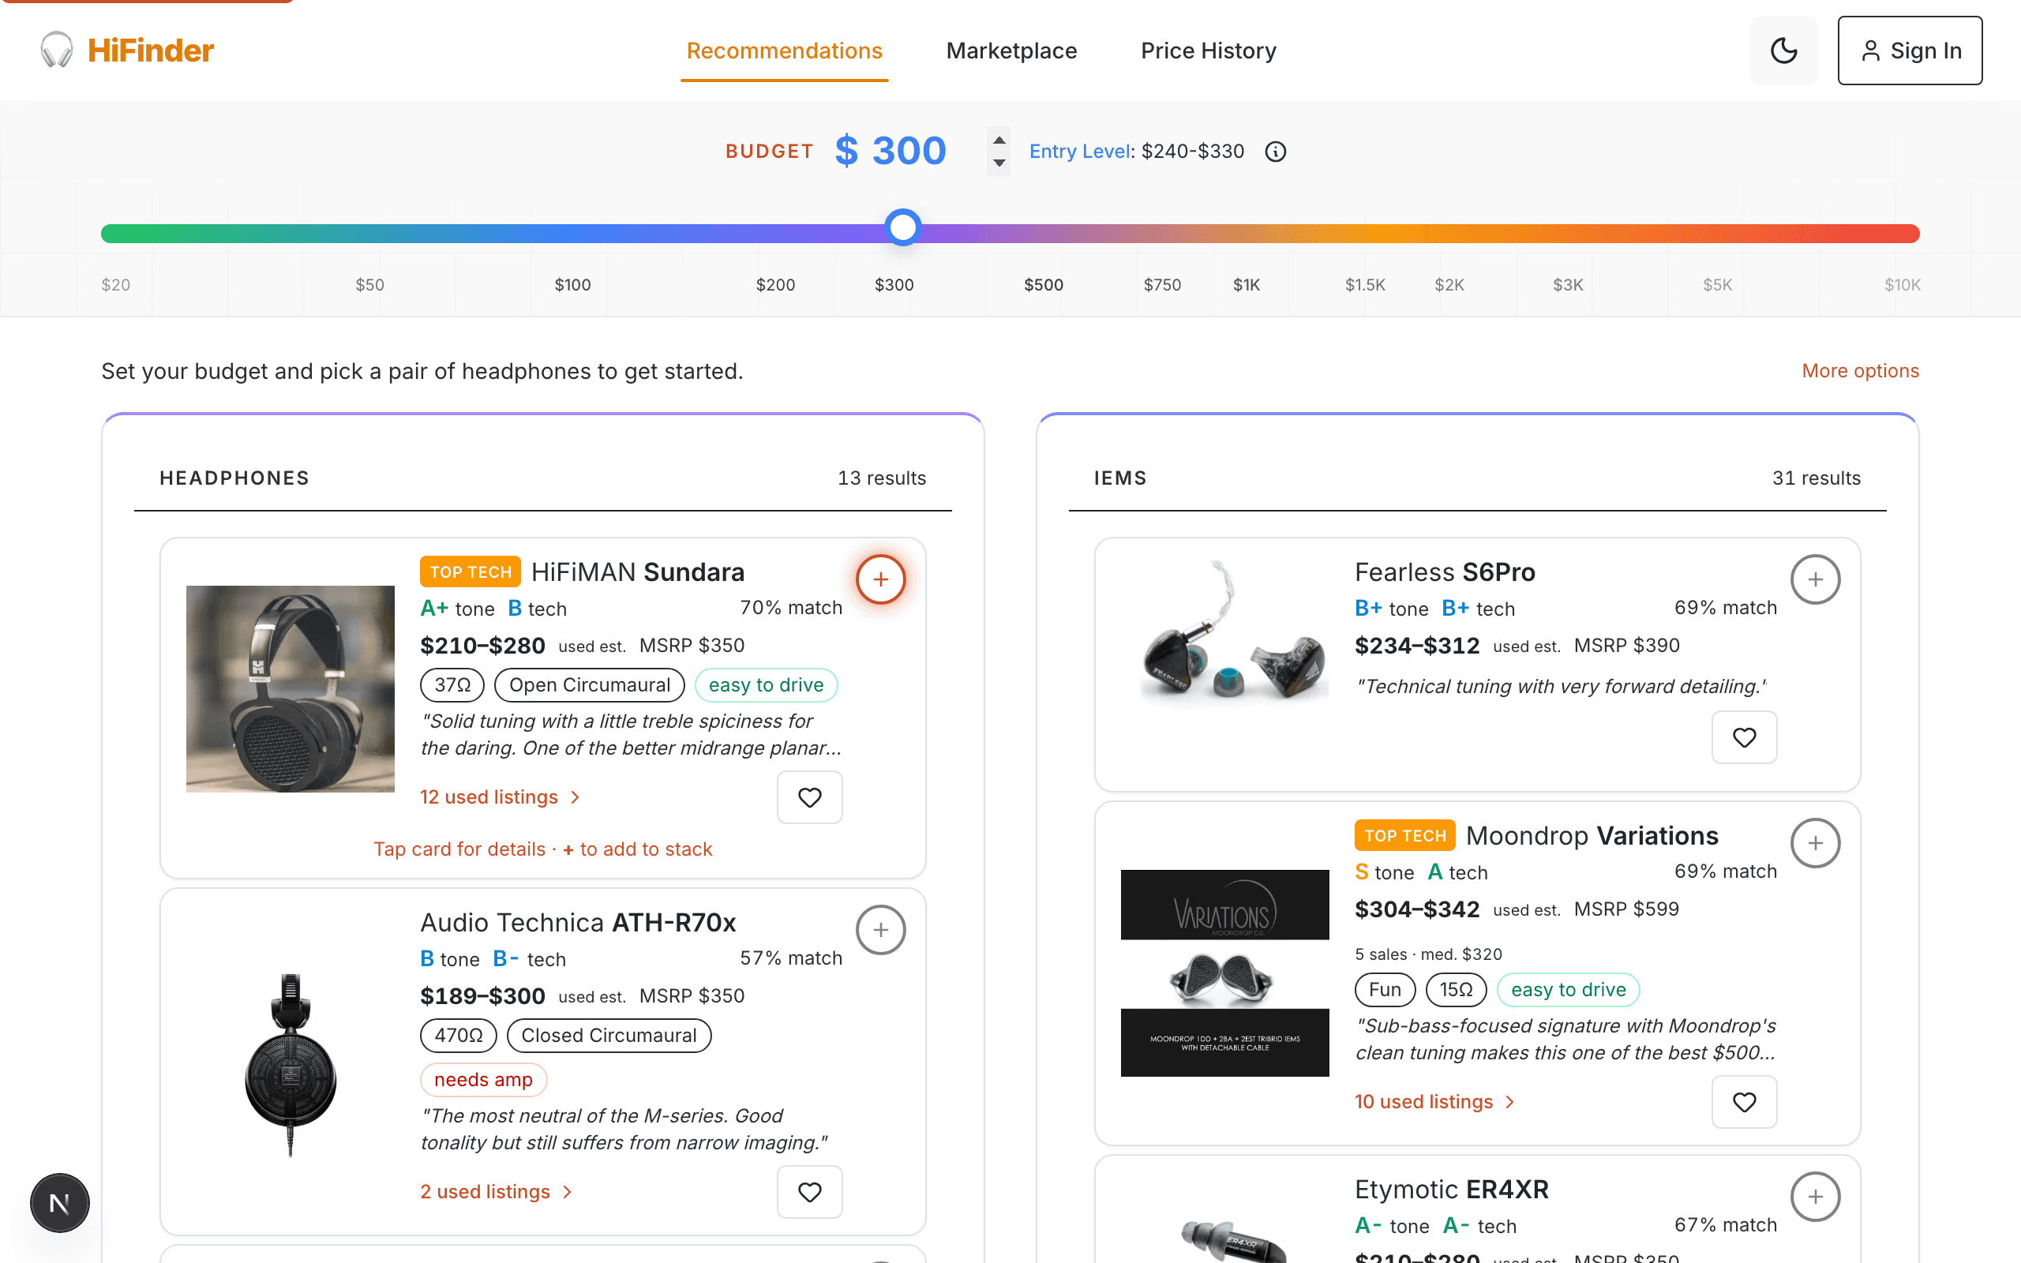This screenshot has width=2021, height=1263.
Task: Favorite the HiFiMAN Sundara with heart icon
Action: (x=808, y=797)
